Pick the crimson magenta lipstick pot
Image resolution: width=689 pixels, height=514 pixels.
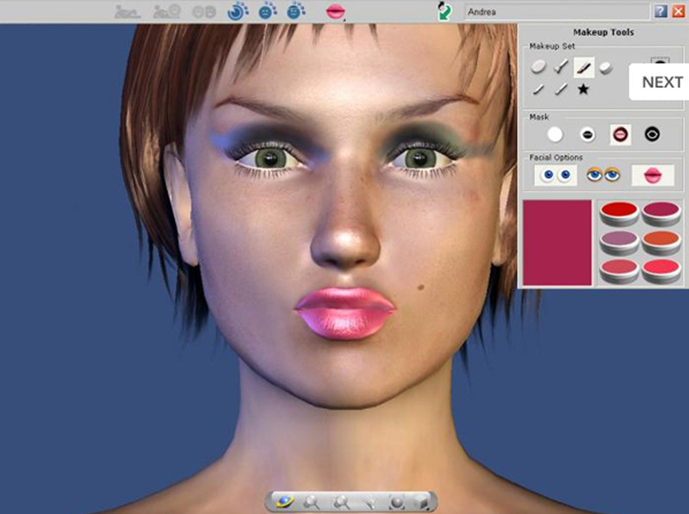661,213
